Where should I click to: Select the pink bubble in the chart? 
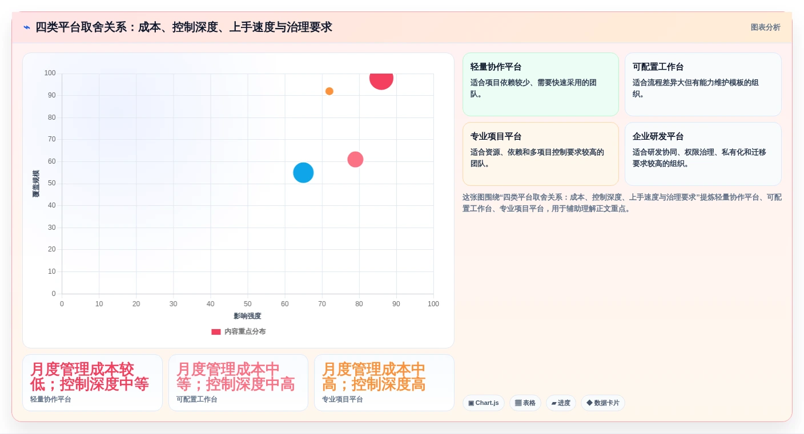[355, 159]
